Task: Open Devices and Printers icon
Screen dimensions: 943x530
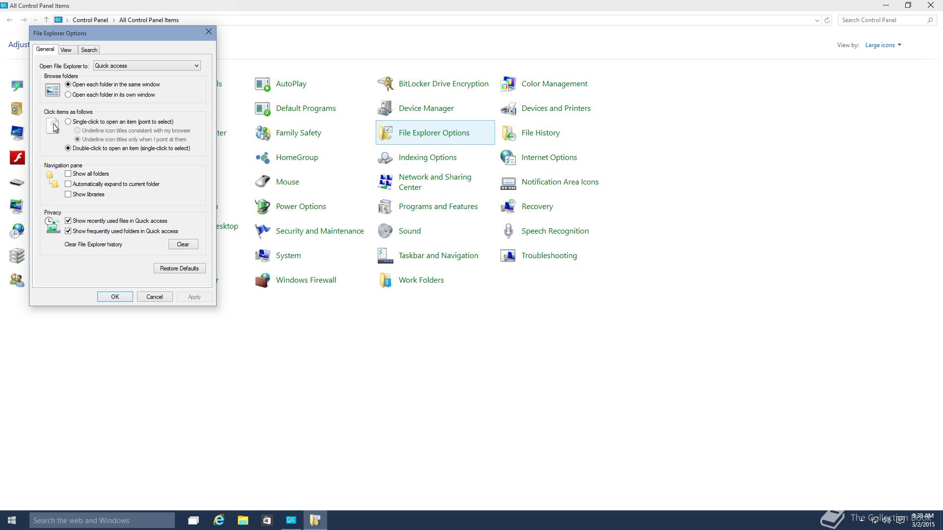Action: point(508,108)
